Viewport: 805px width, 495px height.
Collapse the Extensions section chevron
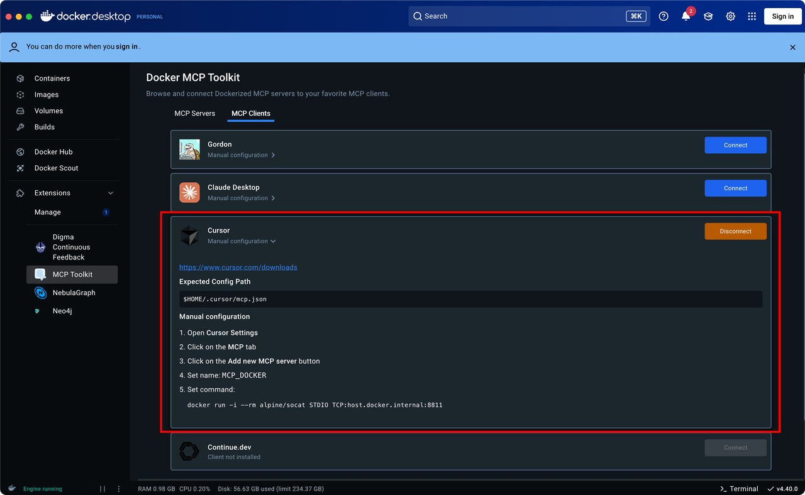click(111, 193)
